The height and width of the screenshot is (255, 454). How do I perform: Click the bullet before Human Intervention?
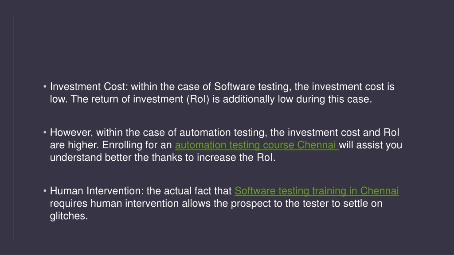[x=45, y=190]
